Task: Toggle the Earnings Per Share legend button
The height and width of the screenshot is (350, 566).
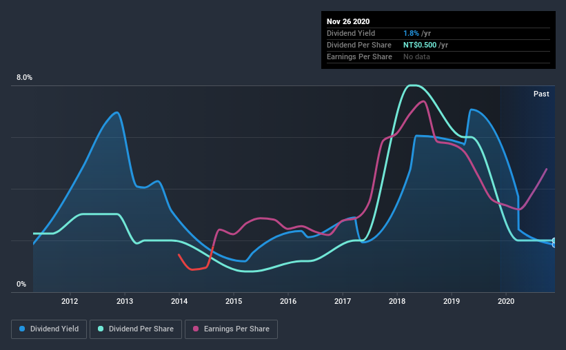Action: click(x=231, y=329)
